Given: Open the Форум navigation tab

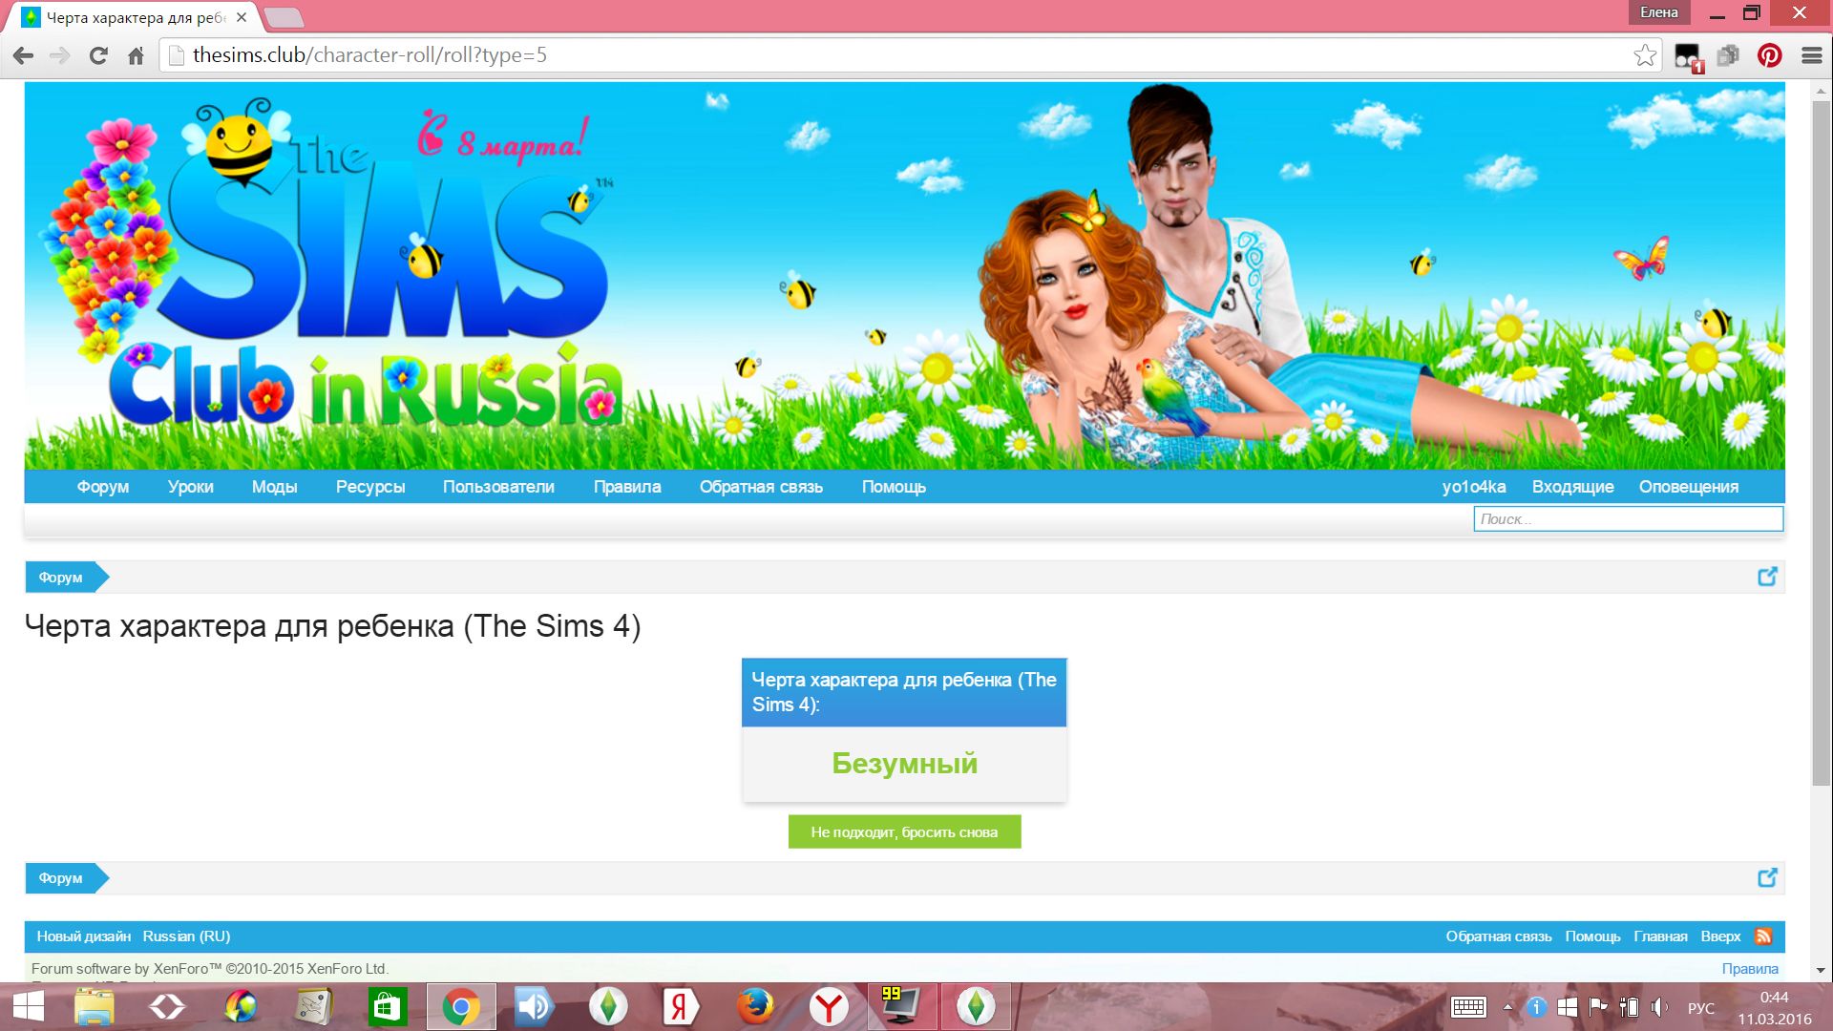Looking at the screenshot, I should click(x=103, y=487).
